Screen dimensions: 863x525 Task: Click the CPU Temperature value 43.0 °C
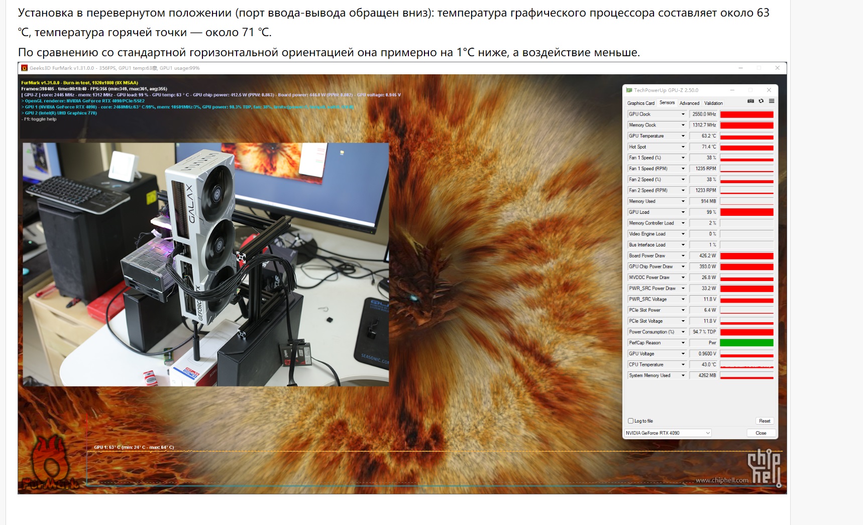pyautogui.click(x=703, y=365)
